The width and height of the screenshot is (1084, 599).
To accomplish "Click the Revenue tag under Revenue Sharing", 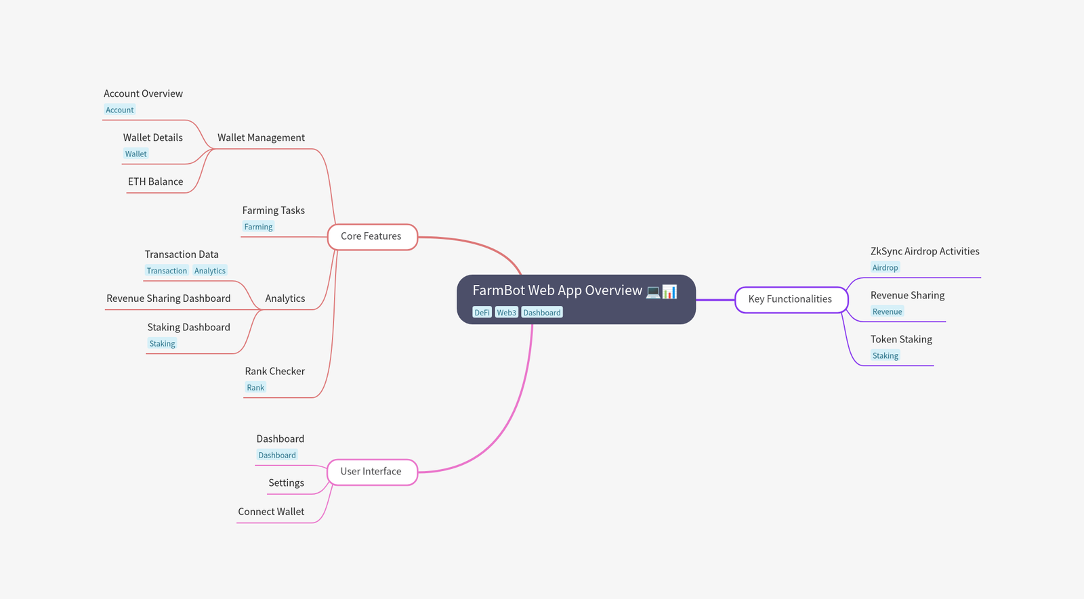I will [887, 312].
